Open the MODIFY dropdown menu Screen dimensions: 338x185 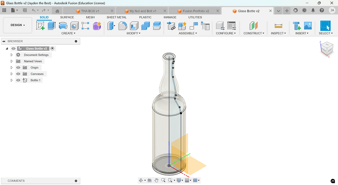[133, 33]
